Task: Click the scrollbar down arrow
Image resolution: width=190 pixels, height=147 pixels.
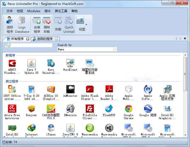Action: [x=185, y=135]
